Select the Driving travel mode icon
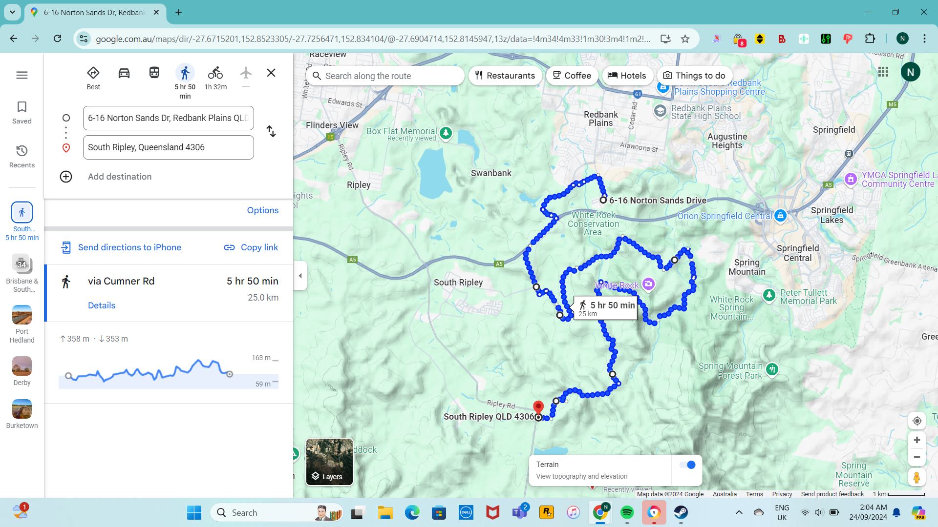938x527 pixels. 124,73
